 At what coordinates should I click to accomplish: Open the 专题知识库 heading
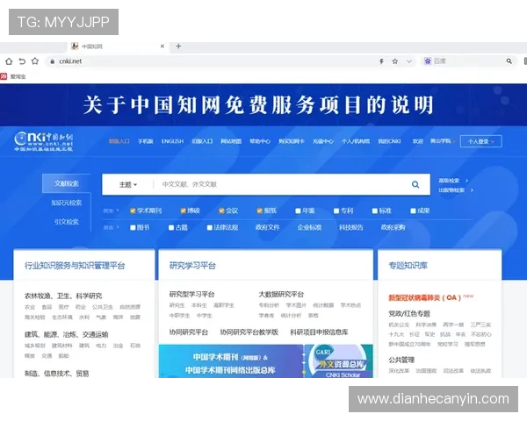pyautogui.click(x=408, y=266)
